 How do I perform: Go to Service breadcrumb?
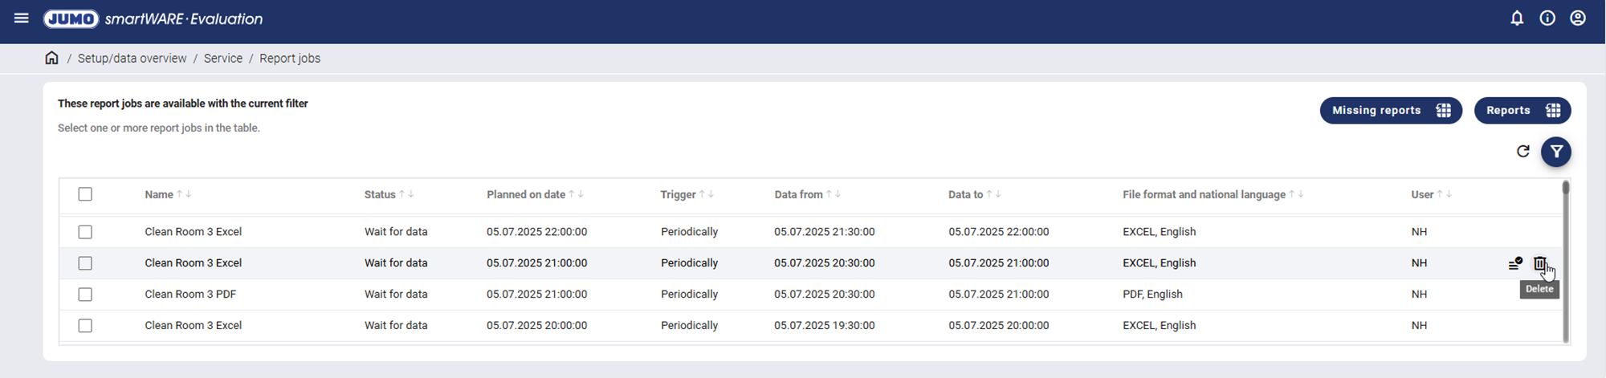(222, 59)
